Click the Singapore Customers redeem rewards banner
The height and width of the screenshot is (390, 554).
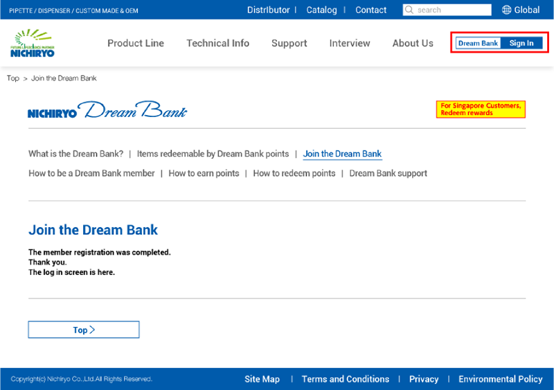point(481,109)
